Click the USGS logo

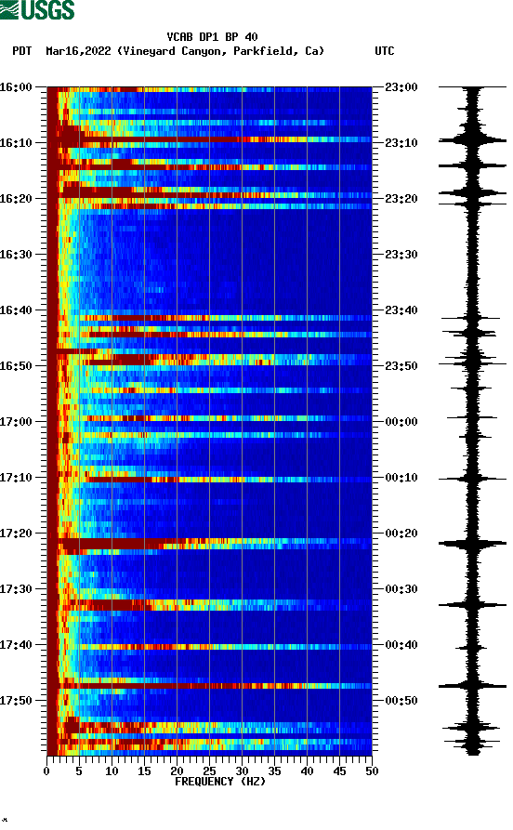click(37, 10)
